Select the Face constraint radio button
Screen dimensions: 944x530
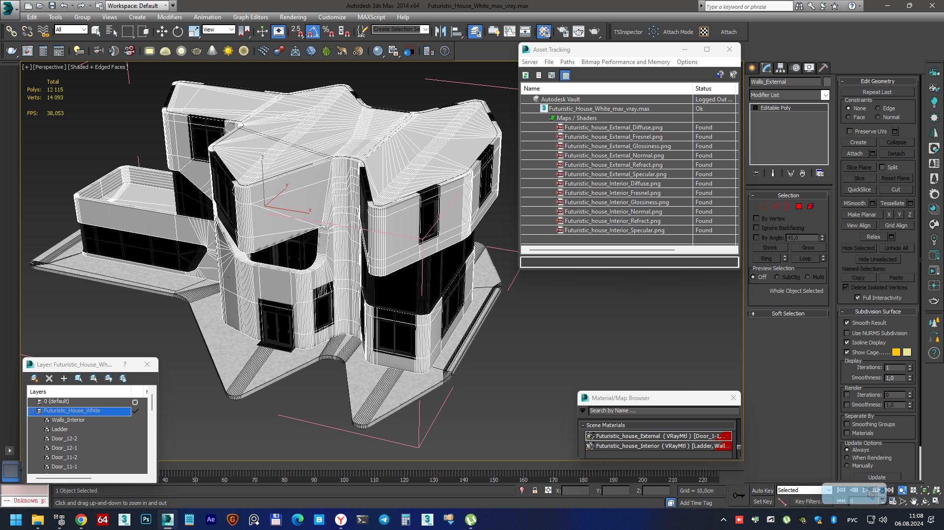[848, 117]
